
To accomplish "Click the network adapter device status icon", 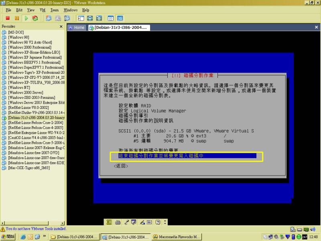I will click(x=306, y=229).
